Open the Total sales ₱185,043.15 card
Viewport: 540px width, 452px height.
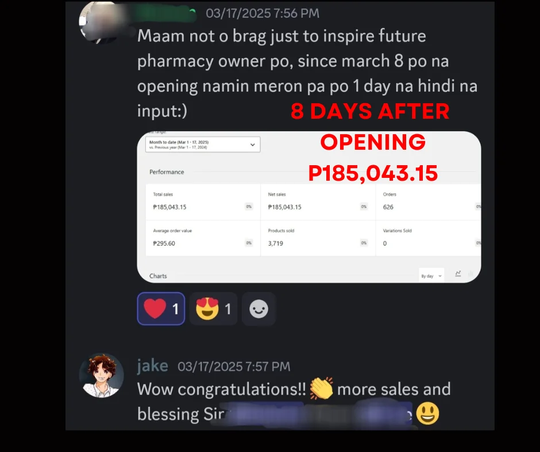pyautogui.click(x=203, y=202)
